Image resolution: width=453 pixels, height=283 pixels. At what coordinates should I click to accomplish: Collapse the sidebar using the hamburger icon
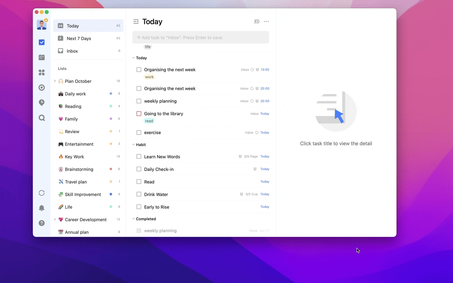coord(136,22)
